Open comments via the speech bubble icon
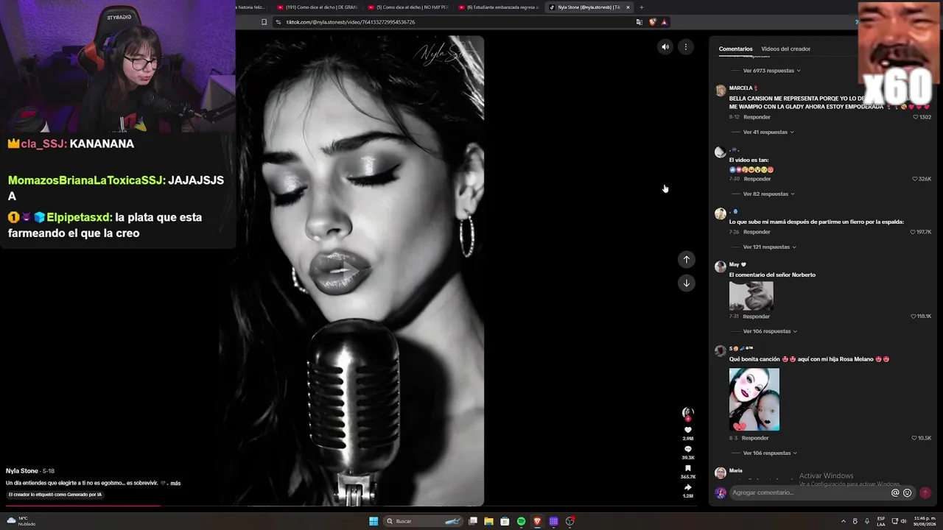Screen dimensions: 943x530 [x=688, y=449]
